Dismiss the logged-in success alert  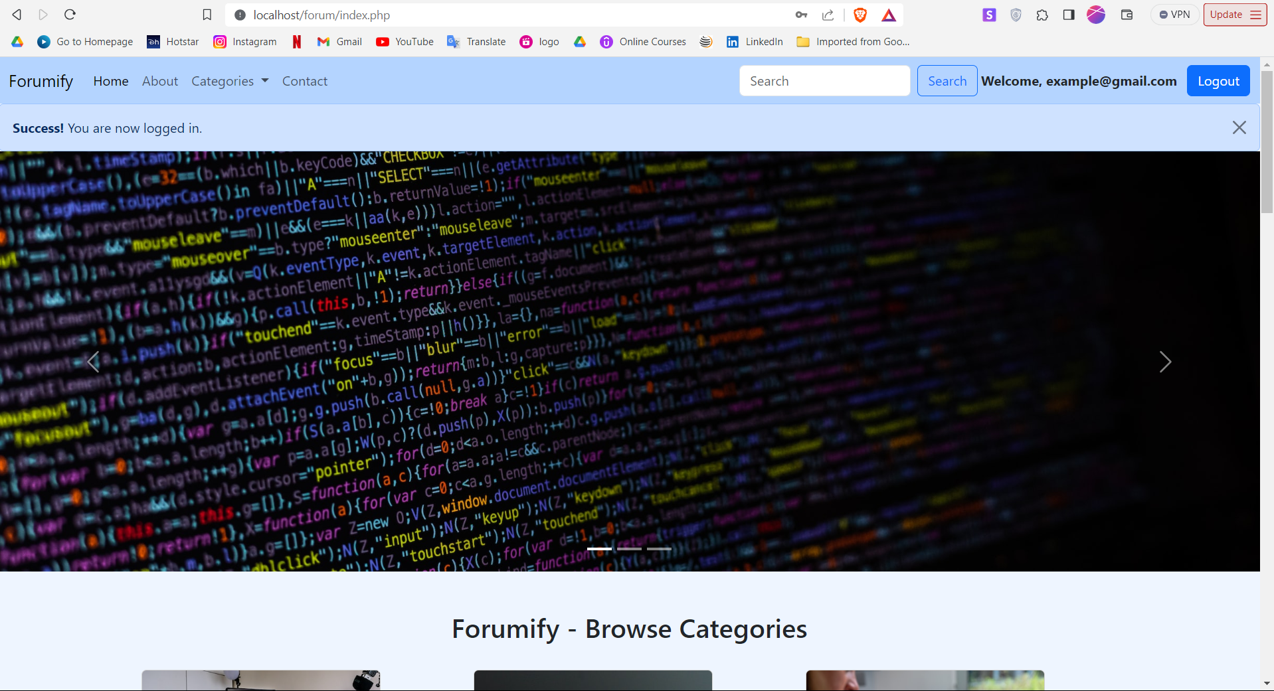(1239, 127)
